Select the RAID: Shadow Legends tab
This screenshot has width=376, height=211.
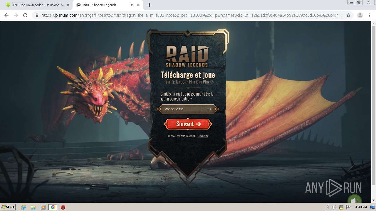pos(100,5)
